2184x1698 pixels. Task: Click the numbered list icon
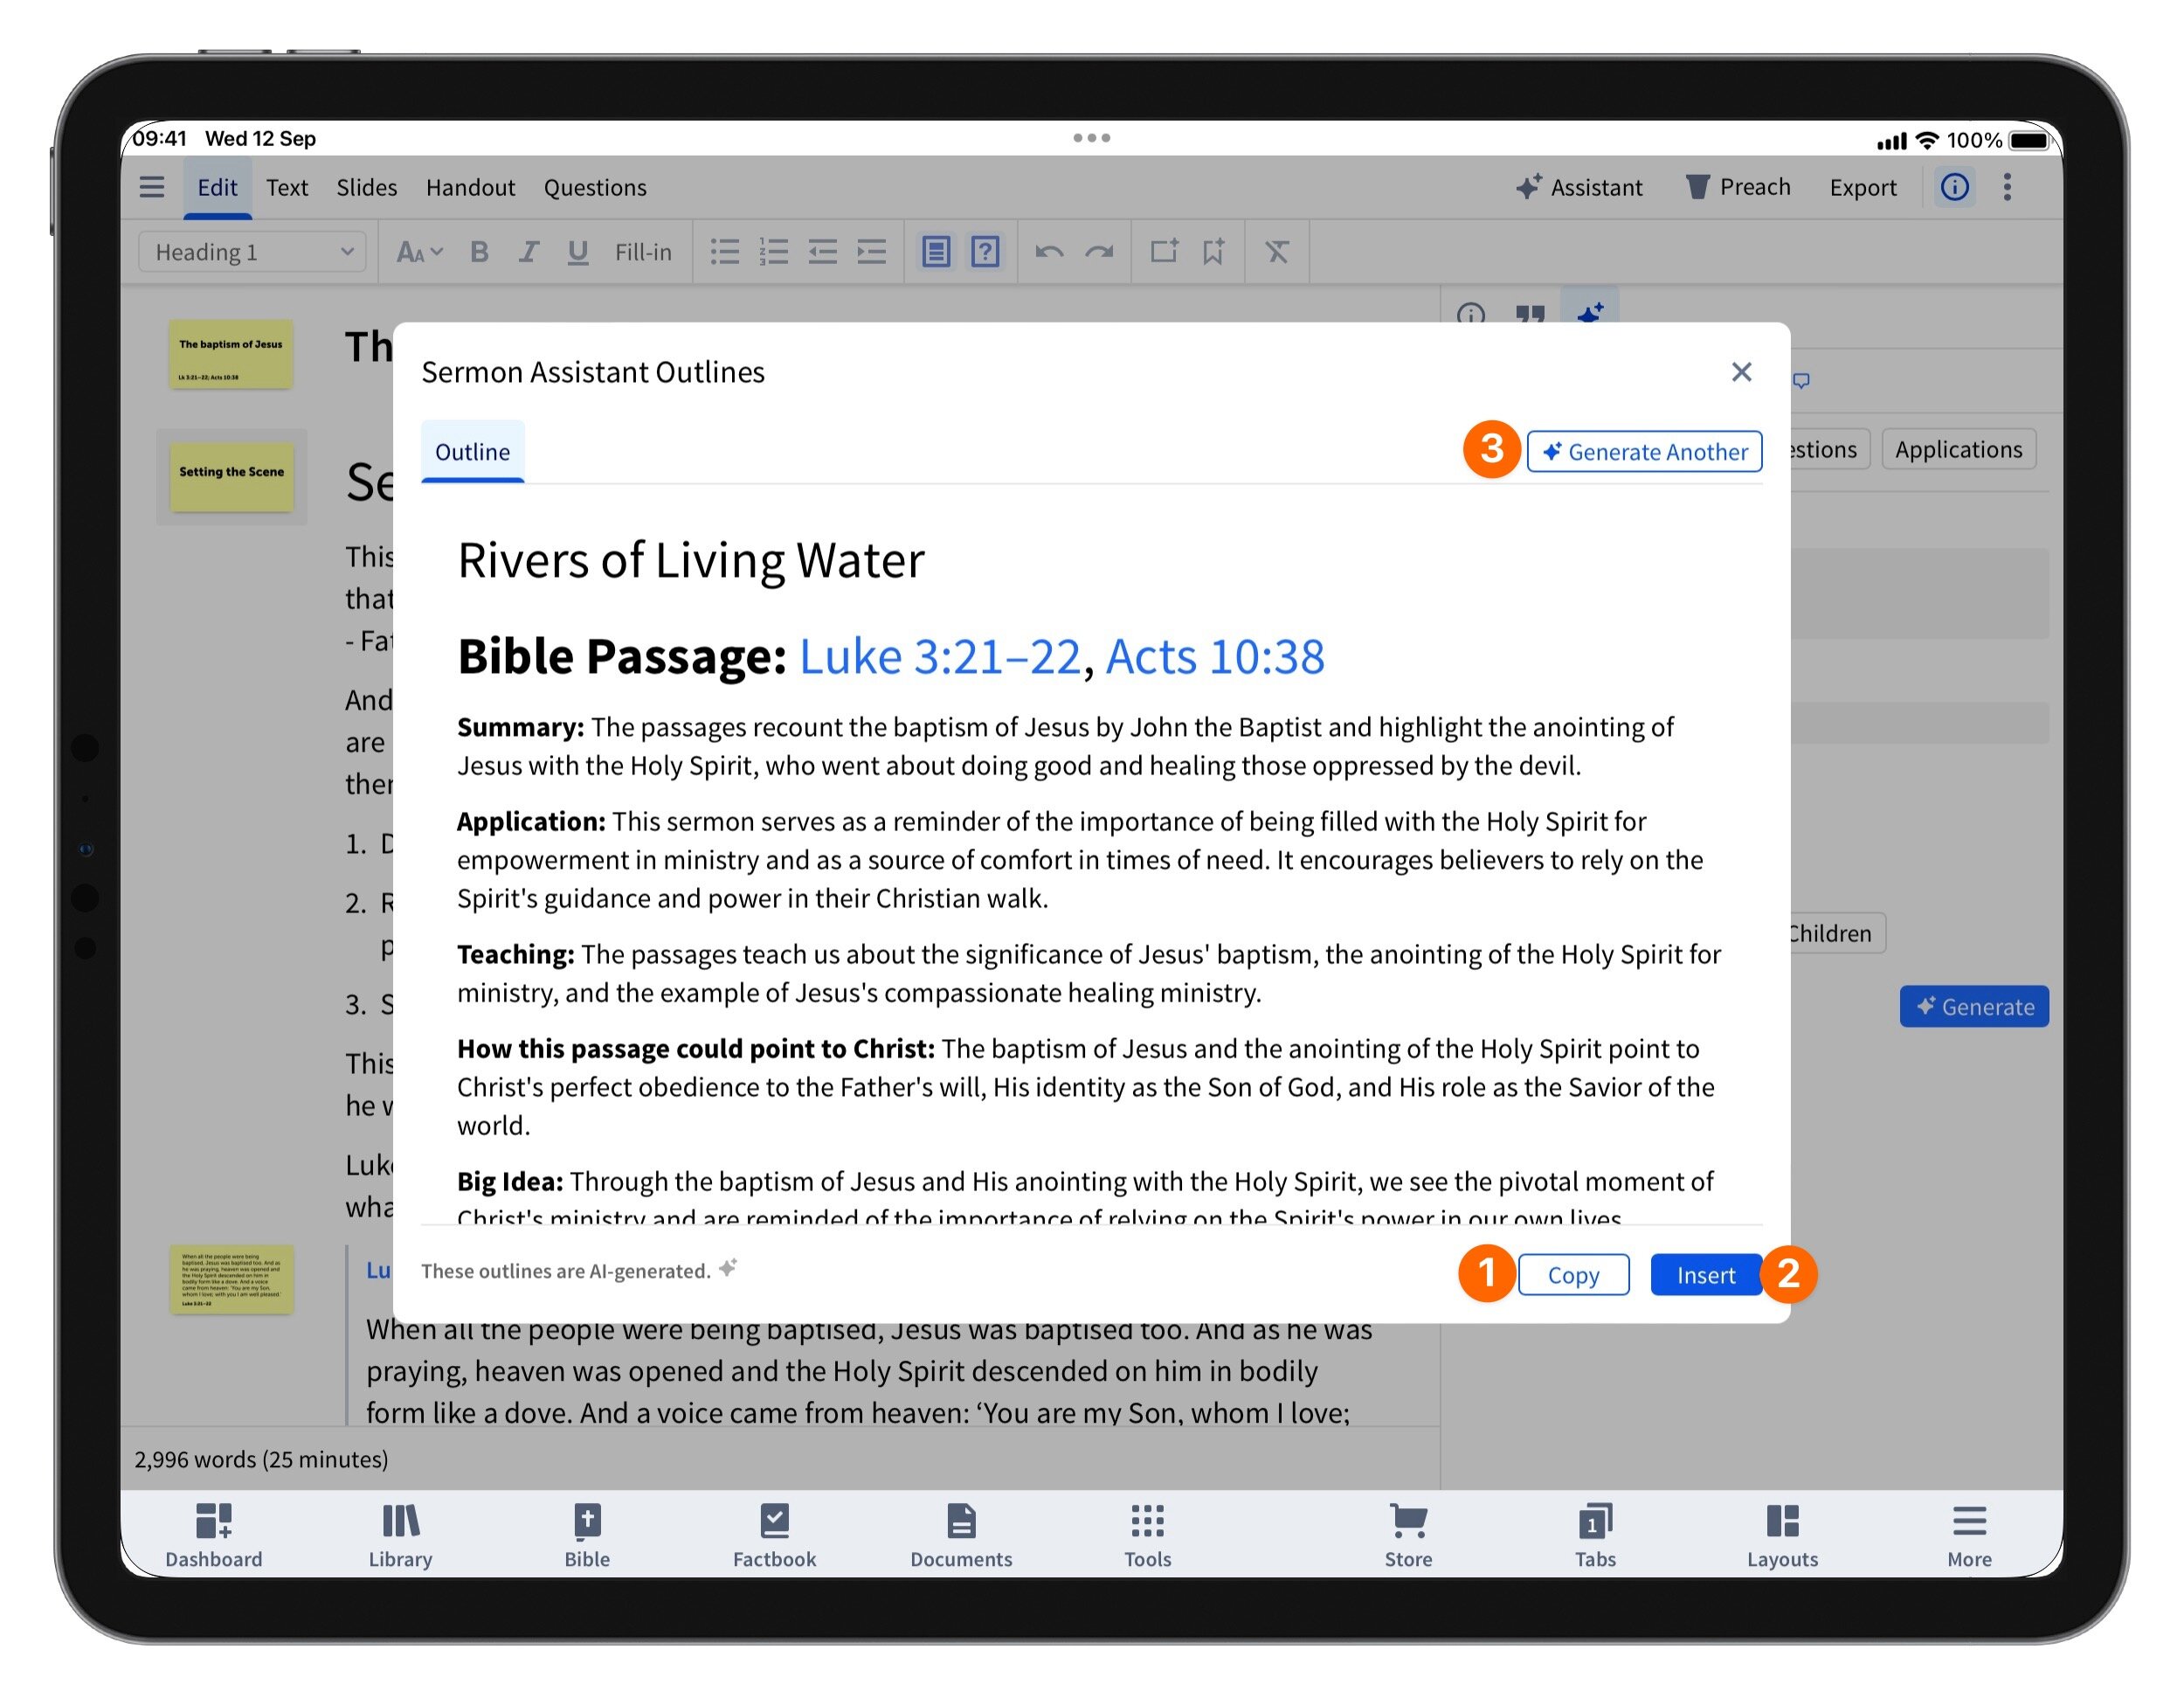[774, 253]
